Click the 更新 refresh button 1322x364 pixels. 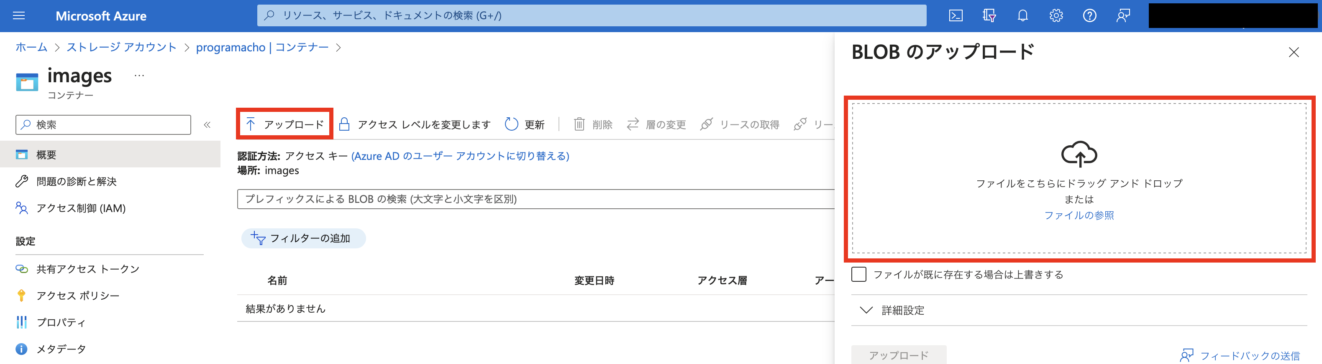tap(525, 124)
